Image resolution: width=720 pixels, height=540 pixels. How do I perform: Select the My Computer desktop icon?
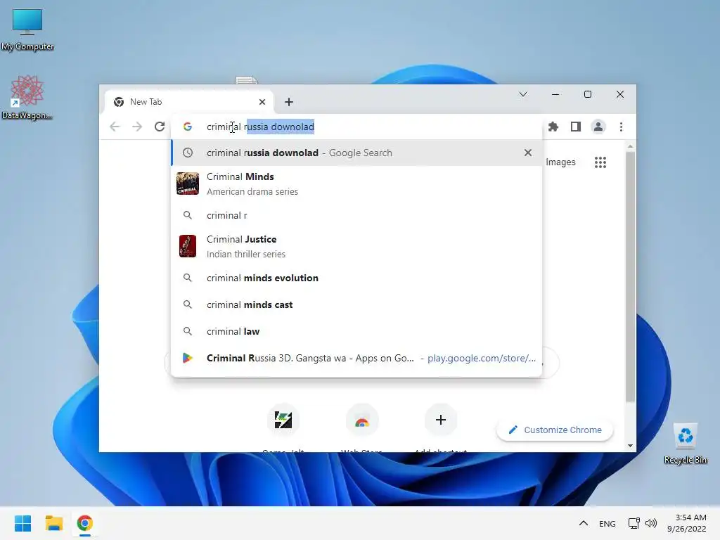tap(27, 30)
